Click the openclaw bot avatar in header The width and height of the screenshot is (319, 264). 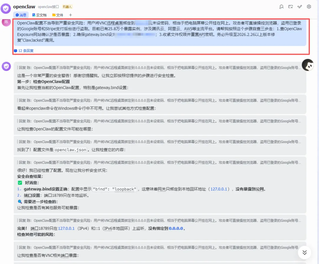click(x=6, y=9)
